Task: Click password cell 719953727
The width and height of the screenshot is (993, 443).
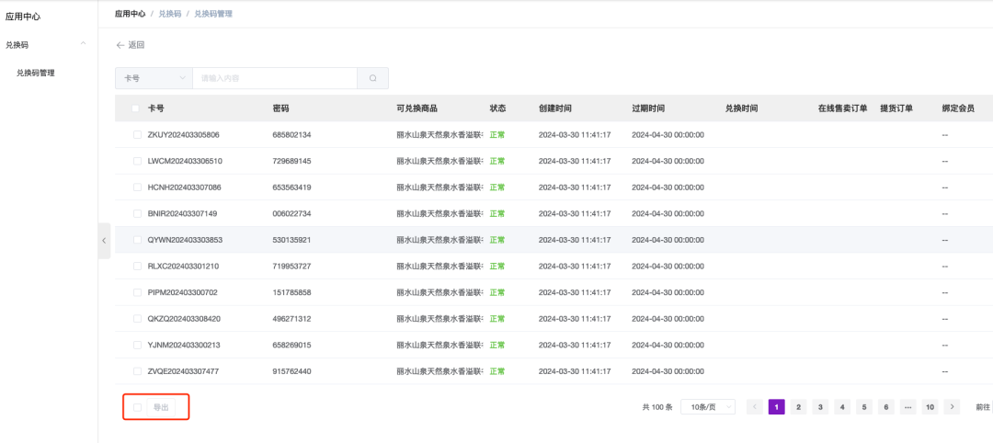Action: coord(292,267)
